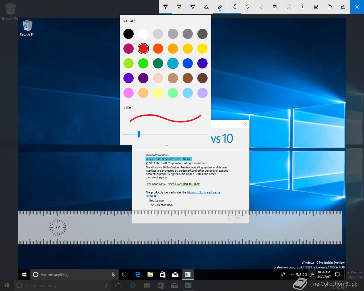Open the Start menu in captured taskbar

coord(24,275)
